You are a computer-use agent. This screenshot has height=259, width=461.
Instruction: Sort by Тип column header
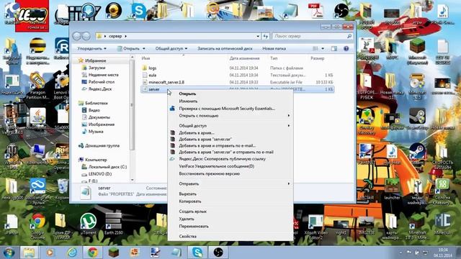tap(274, 58)
